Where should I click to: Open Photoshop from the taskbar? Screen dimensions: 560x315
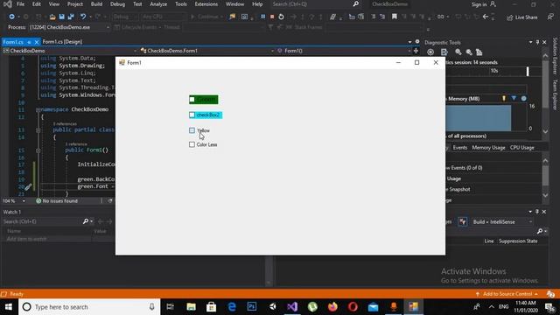click(252, 307)
